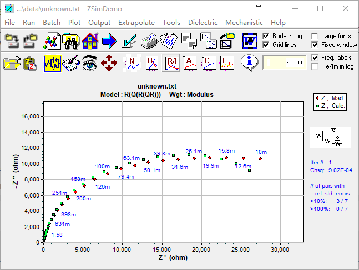359x270 pixels.
Task: Click the export plot to folder icon
Action: pos(227,40)
